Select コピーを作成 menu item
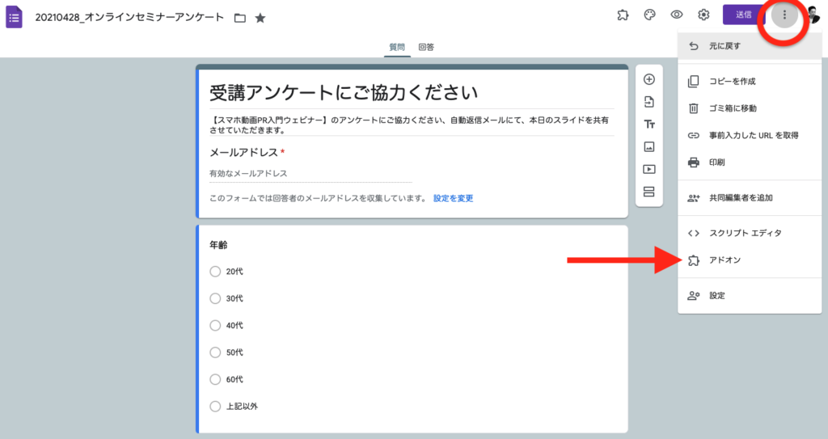The width and height of the screenshot is (828, 439). [x=750, y=82]
